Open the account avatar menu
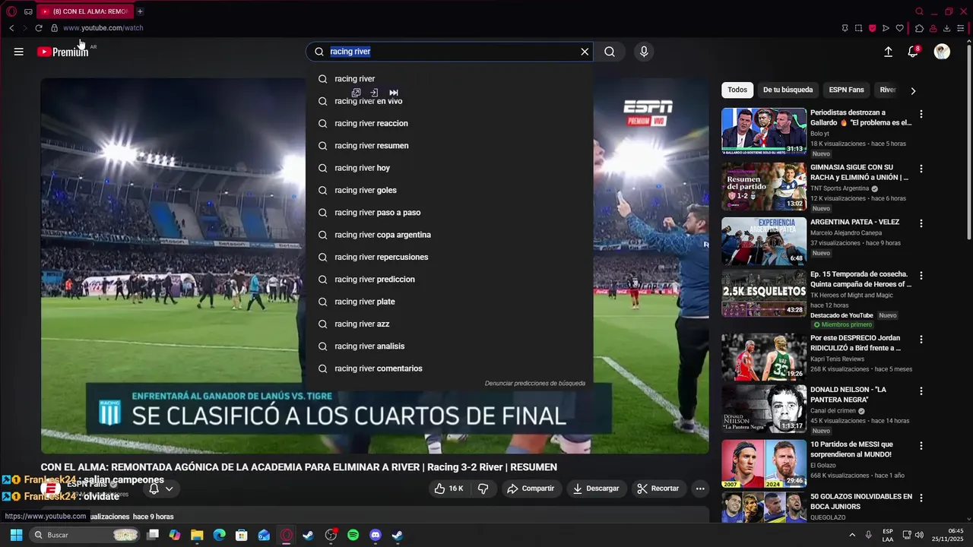973x547 pixels. pyautogui.click(x=942, y=52)
